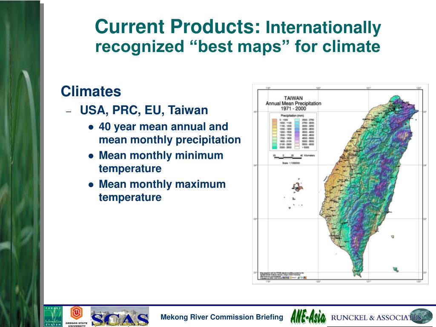
Task: Click the kilometers scale bar on the map
Action: click(293, 158)
